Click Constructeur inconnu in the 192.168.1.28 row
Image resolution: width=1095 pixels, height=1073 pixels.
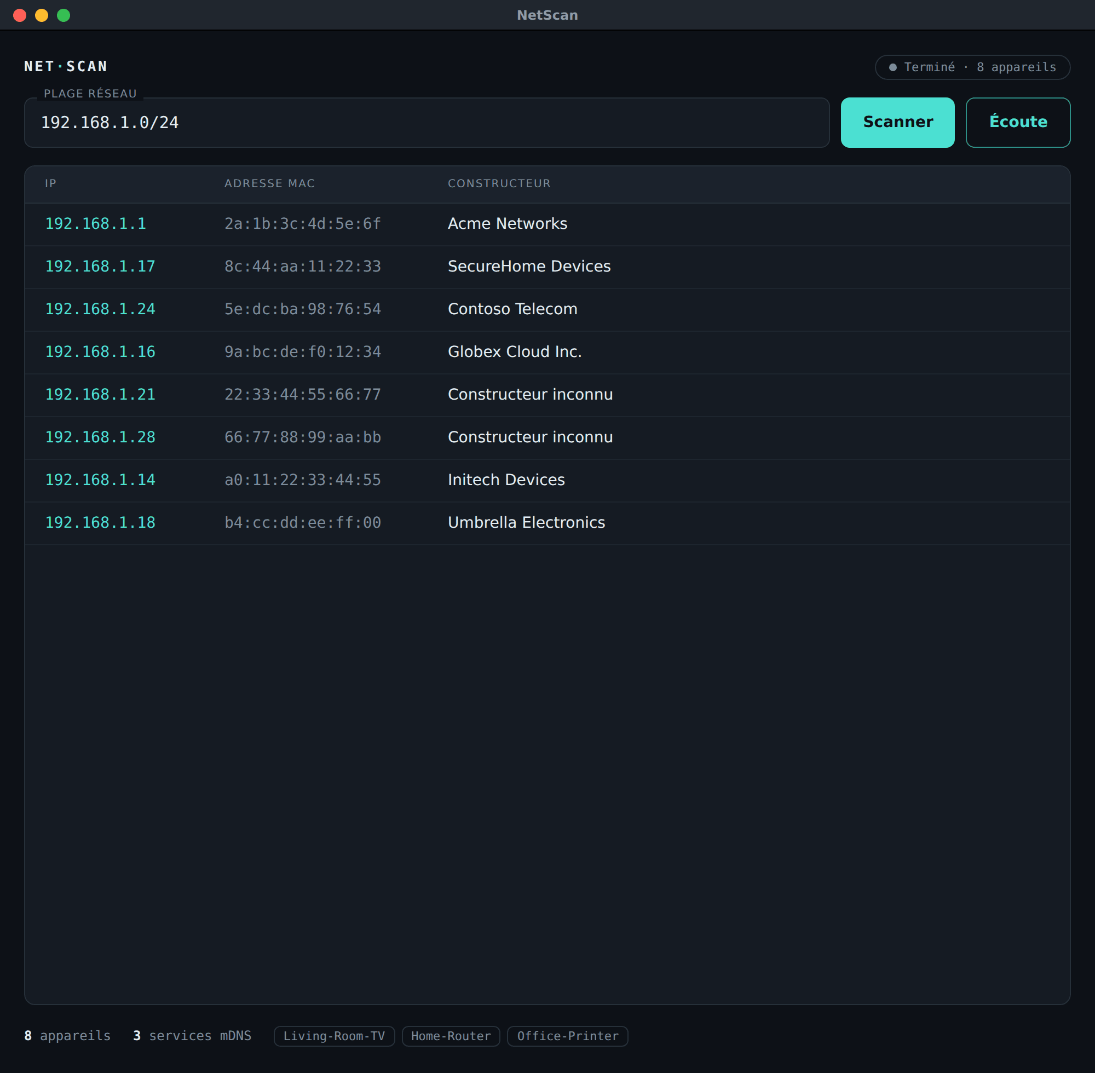pos(531,437)
